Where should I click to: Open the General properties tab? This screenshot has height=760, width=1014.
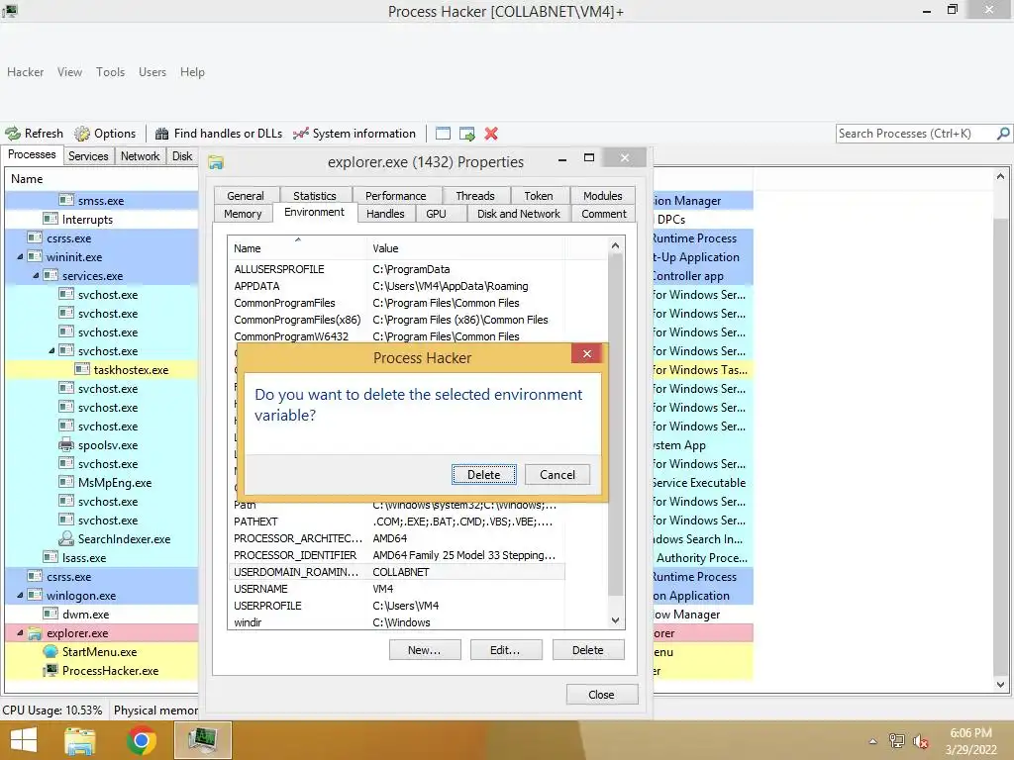[246, 196]
